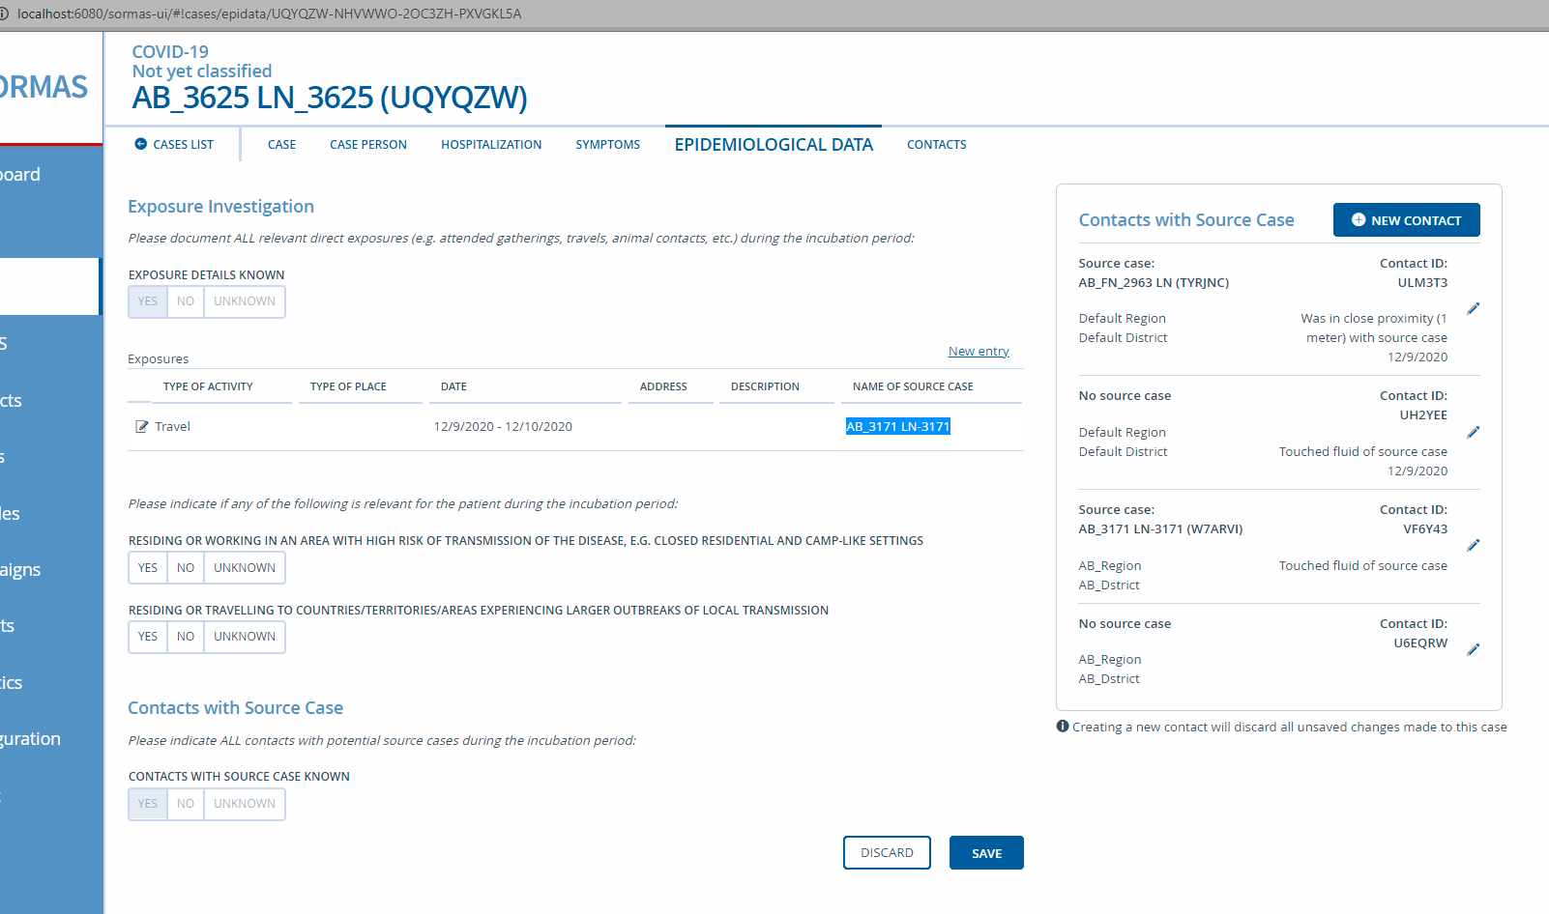Click the Type of Activity column header
Viewport: 1549px width, 914px height.
click(208, 386)
